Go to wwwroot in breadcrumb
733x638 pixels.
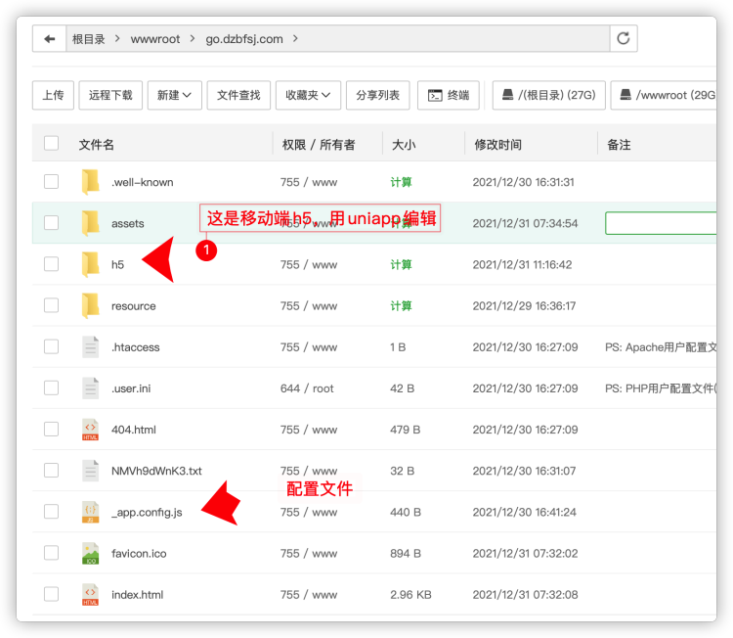coord(155,39)
